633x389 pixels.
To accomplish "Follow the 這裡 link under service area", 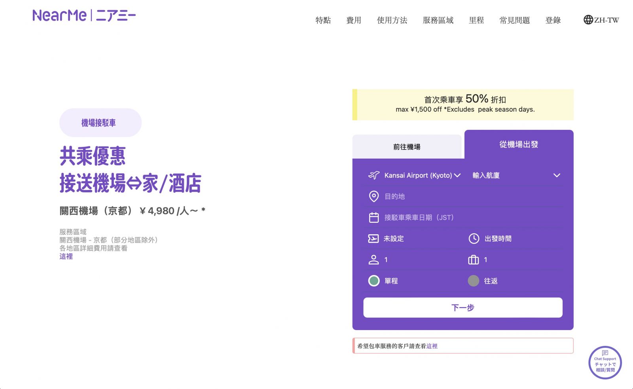I will (66, 256).
